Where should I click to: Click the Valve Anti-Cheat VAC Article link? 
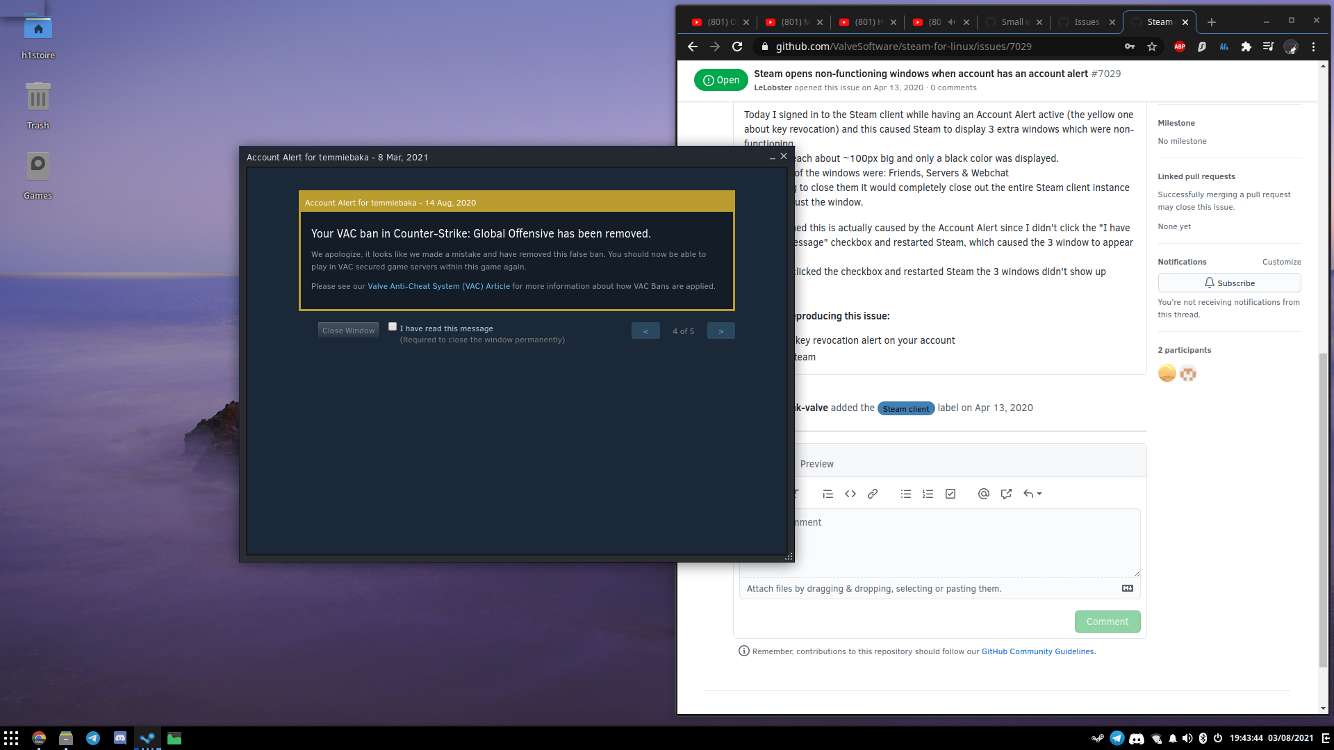tap(438, 285)
